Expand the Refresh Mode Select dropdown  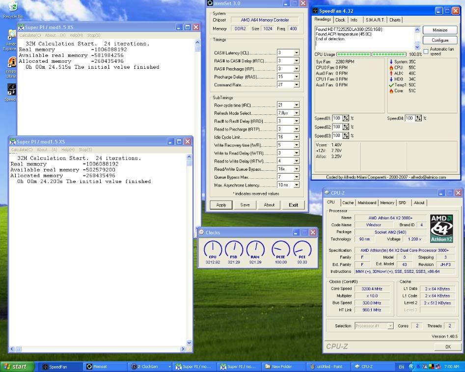coord(296,113)
